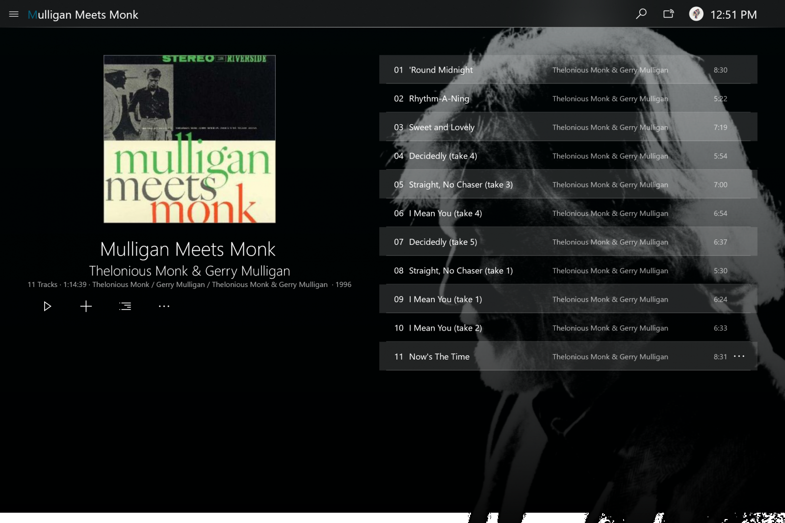Screen dimensions: 785x523
Task: Select track 09 I Mean You (take 1)
Action: 568,299
